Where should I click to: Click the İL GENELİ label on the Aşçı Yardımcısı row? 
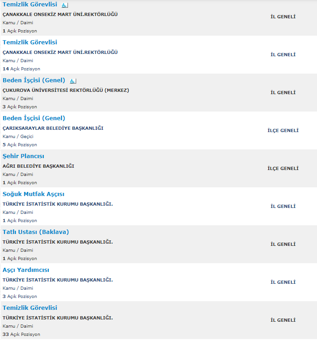283,282
